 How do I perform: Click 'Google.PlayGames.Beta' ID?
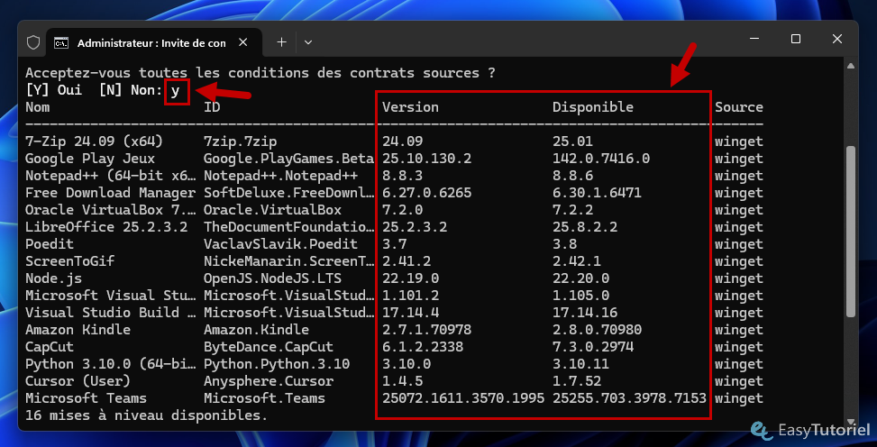[x=288, y=159]
